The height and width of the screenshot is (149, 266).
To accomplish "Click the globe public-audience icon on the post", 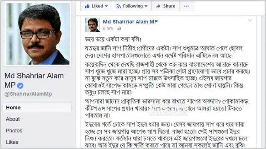I will (x=119, y=29).
